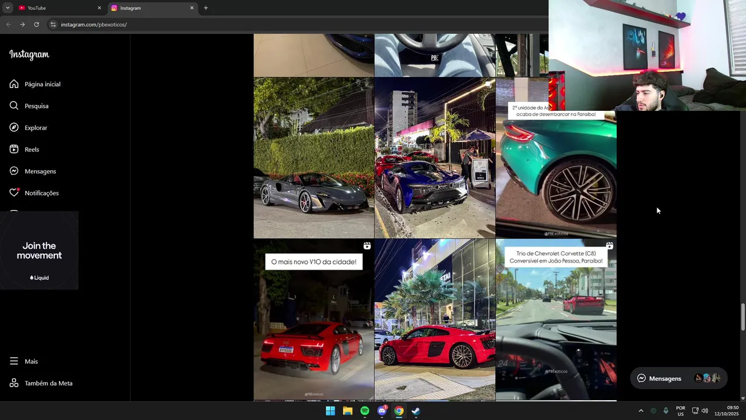This screenshot has height=420, width=746.
Task: Open the volume tray icon
Action: 705,411
